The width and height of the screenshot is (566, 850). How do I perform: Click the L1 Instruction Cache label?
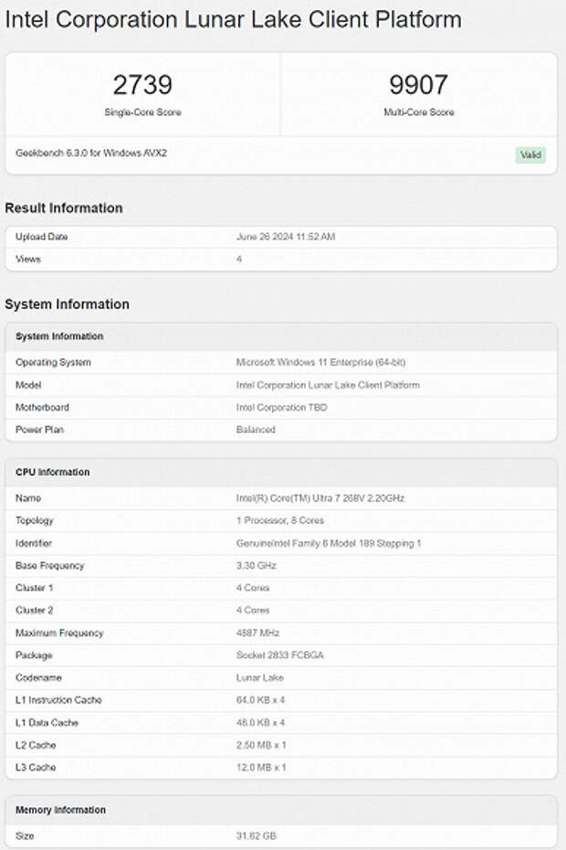coord(58,700)
